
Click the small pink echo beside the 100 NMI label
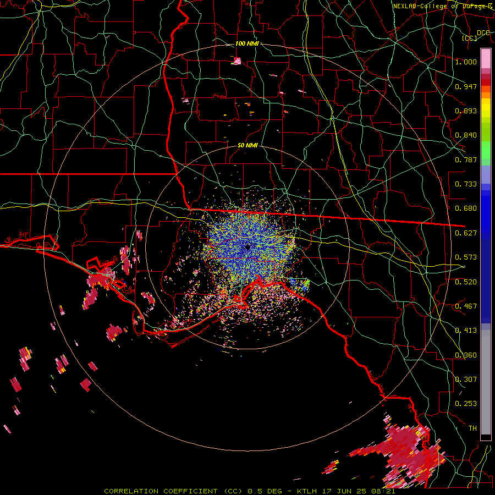pyautogui.click(x=237, y=61)
